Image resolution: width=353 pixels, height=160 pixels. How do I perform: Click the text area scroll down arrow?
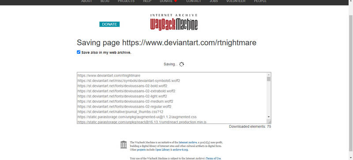click(269, 117)
